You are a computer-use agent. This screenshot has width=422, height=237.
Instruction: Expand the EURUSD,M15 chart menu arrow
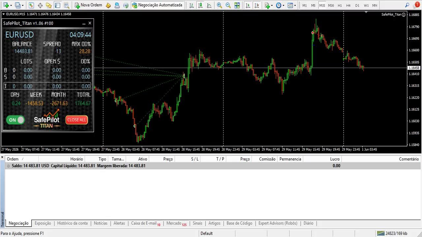3,14
